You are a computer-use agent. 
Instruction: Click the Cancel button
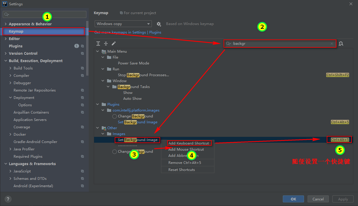click(x=318, y=199)
